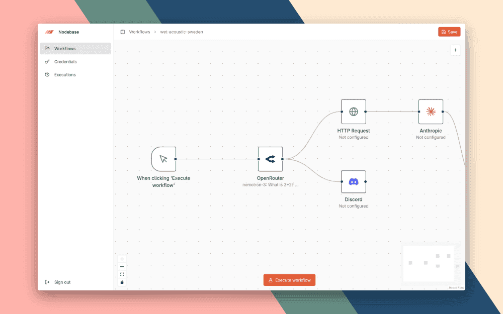Viewport: 503px width, 314px height.
Task: Click the React Flow attribution link
Action: click(x=457, y=288)
